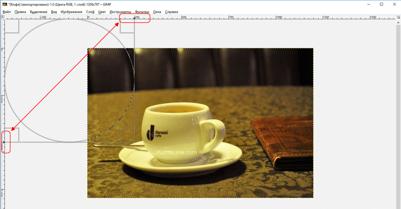401x209 pixels.
Task: Click the vertical ruler pointer marker
Action: (x=4, y=142)
